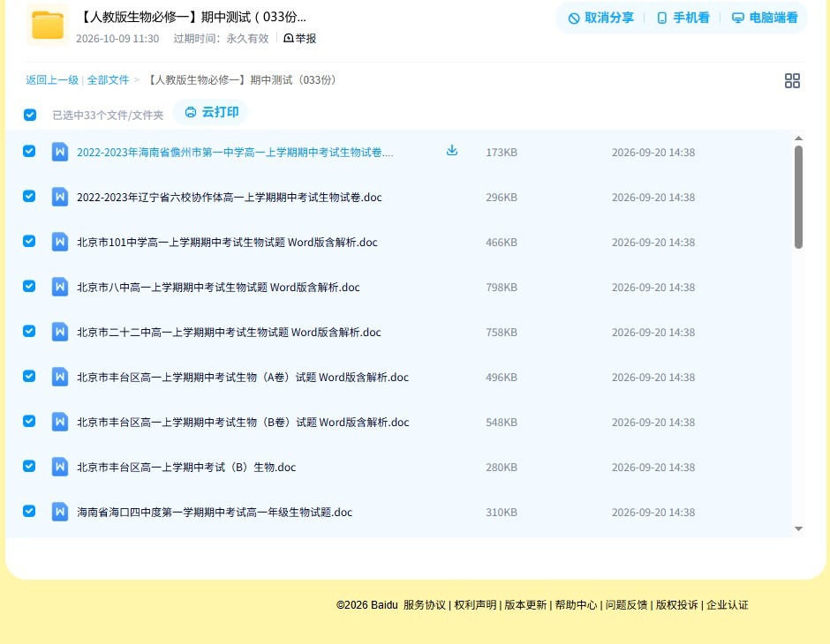Uncheck the 海口四中 file checkbox
The width and height of the screenshot is (830, 644).
coord(29,511)
